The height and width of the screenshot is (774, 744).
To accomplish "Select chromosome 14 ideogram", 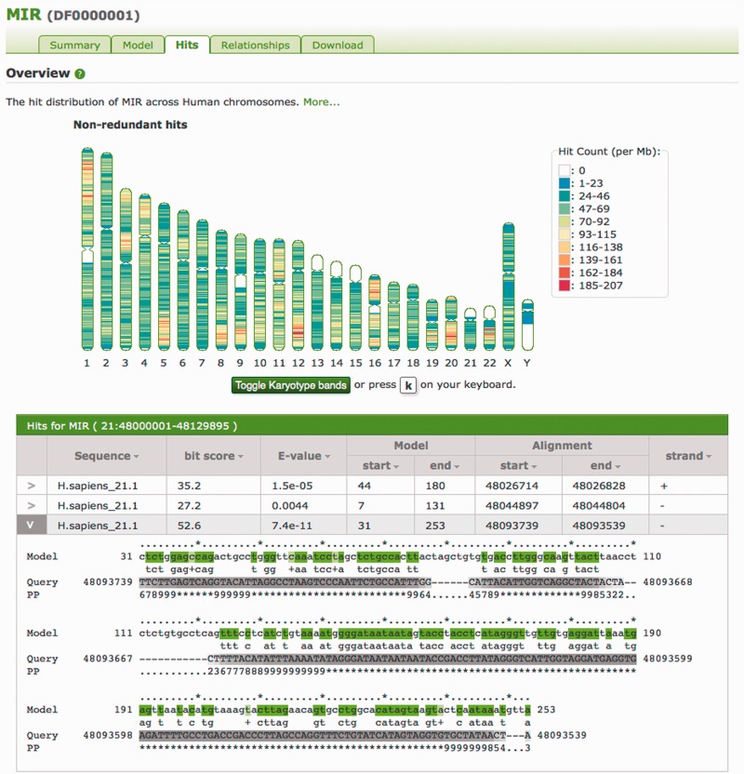I will [336, 305].
